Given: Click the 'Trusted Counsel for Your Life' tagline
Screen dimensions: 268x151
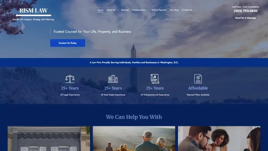Looking at the screenshot, I should 92,32.
